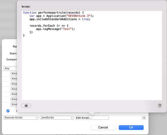Click the Cancel button
Screen dimensions: 167x135
click(103, 127)
